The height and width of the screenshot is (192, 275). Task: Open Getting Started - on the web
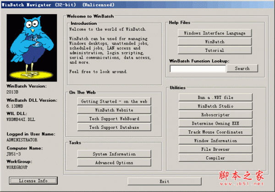(x=114, y=101)
